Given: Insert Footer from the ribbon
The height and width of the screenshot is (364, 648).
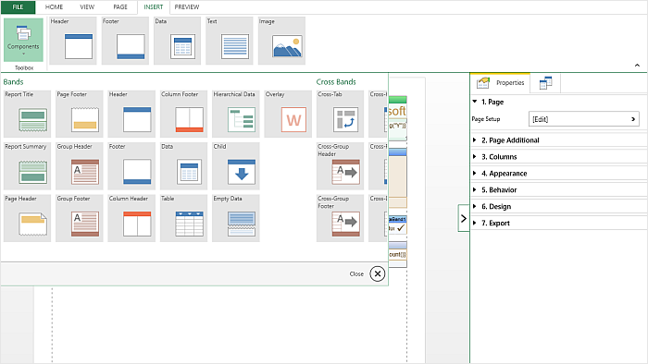Looking at the screenshot, I should (125, 41).
